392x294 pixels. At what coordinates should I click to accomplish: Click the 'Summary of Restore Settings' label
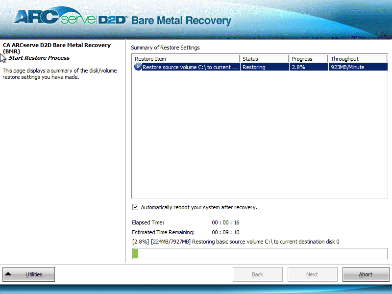click(165, 48)
